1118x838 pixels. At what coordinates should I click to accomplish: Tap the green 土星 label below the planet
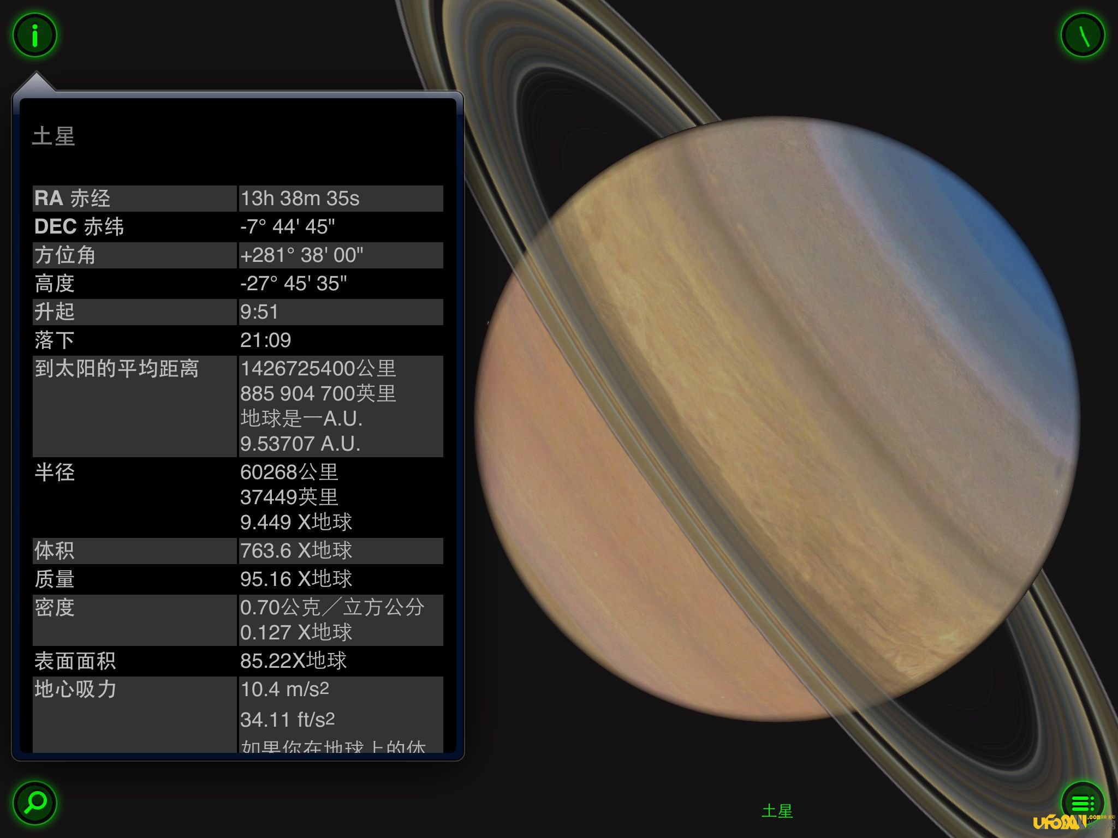coord(777,811)
